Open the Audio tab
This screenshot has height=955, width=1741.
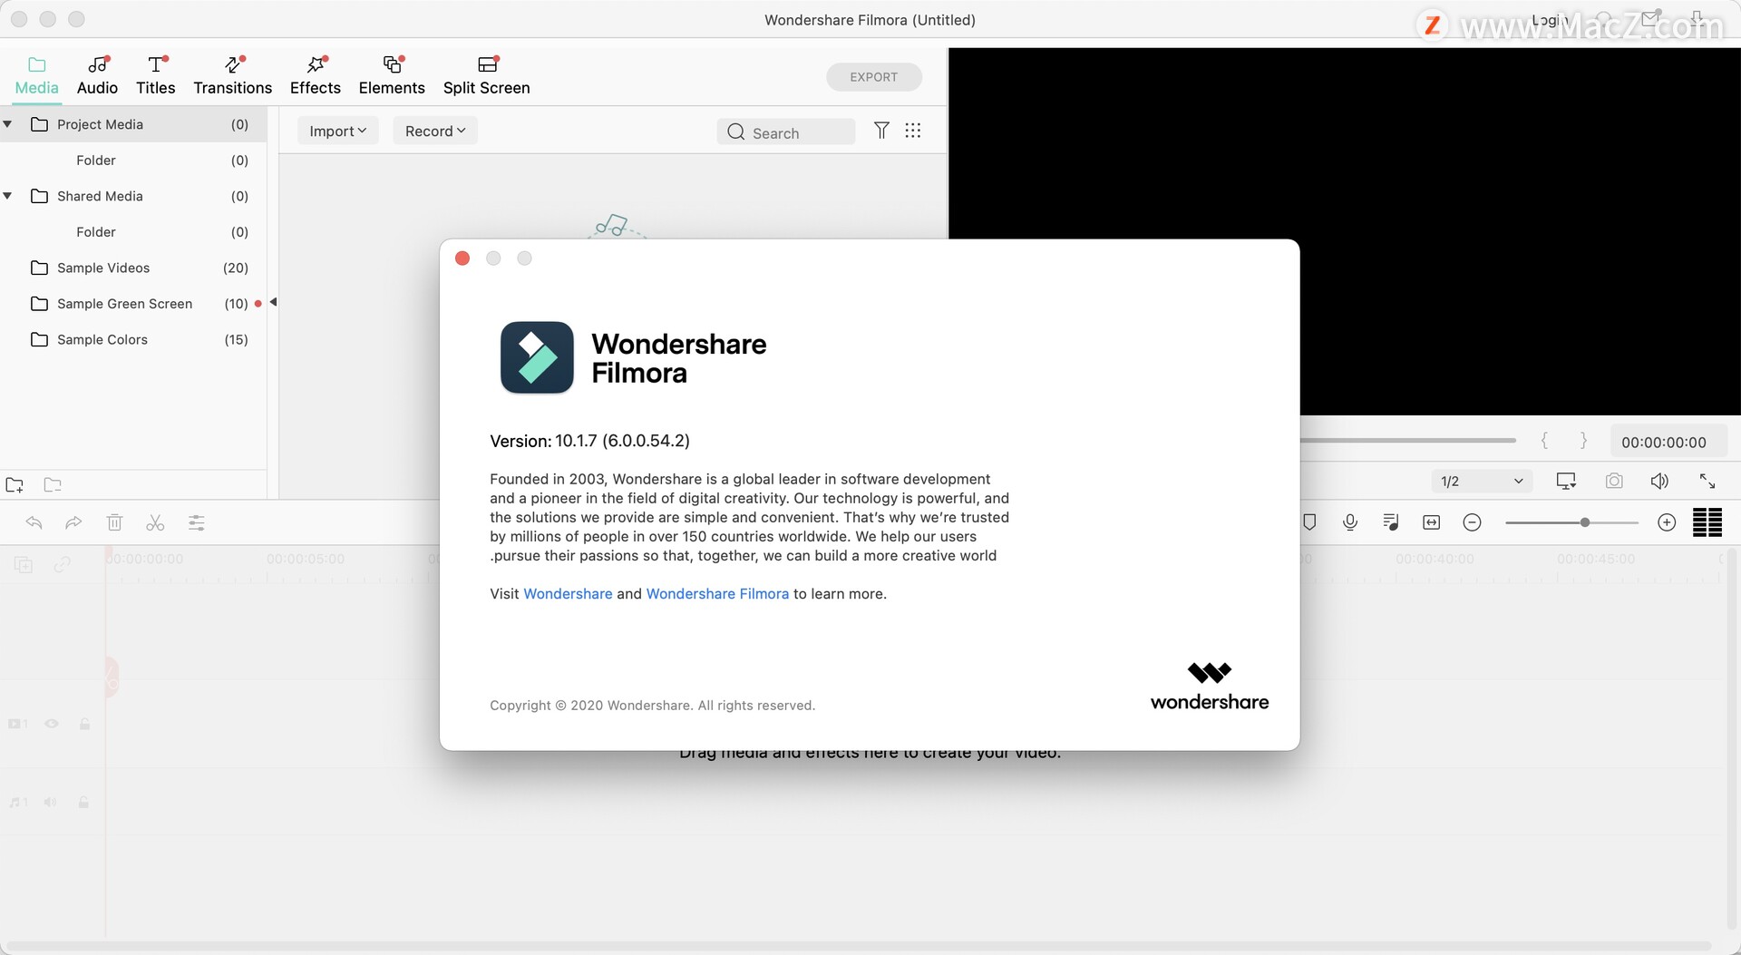[97, 75]
